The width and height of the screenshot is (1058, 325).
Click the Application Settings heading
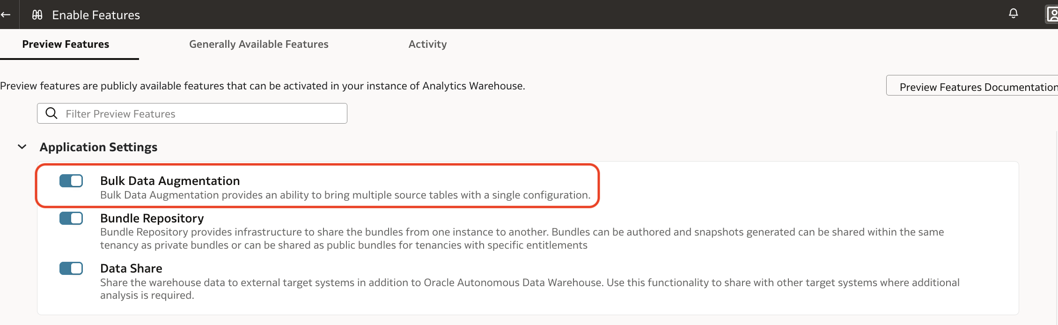tap(98, 147)
